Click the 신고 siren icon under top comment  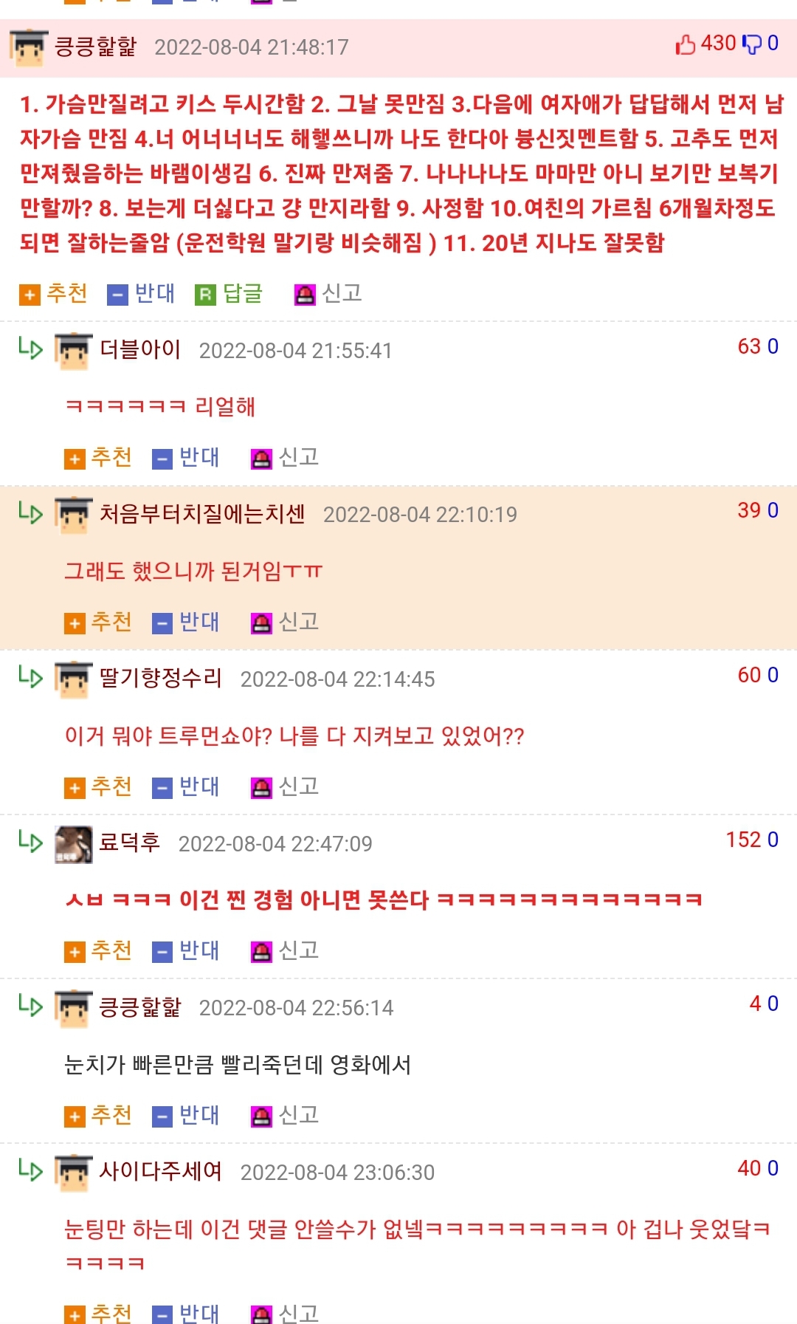pyautogui.click(x=305, y=295)
